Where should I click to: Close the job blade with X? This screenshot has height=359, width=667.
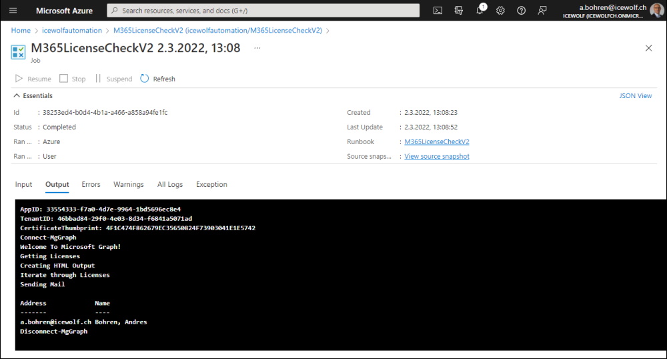click(648, 48)
